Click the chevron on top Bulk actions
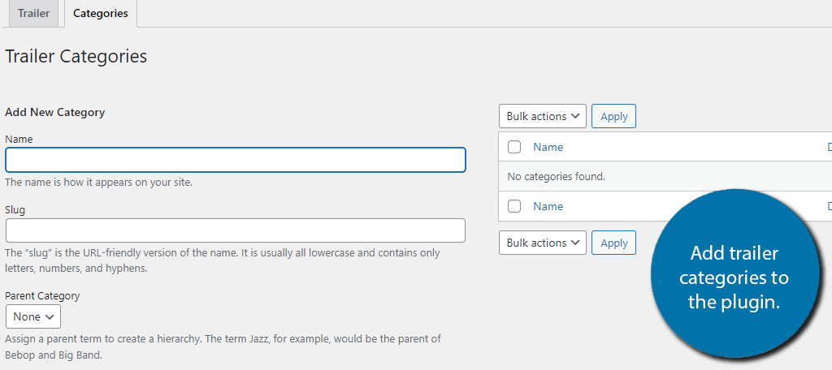This screenshot has height=370, width=832. click(574, 117)
